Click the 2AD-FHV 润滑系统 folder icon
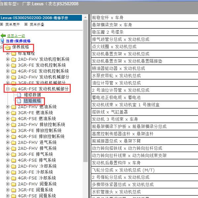This screenshot has height=198, width=198. click(x=14, y=184)
